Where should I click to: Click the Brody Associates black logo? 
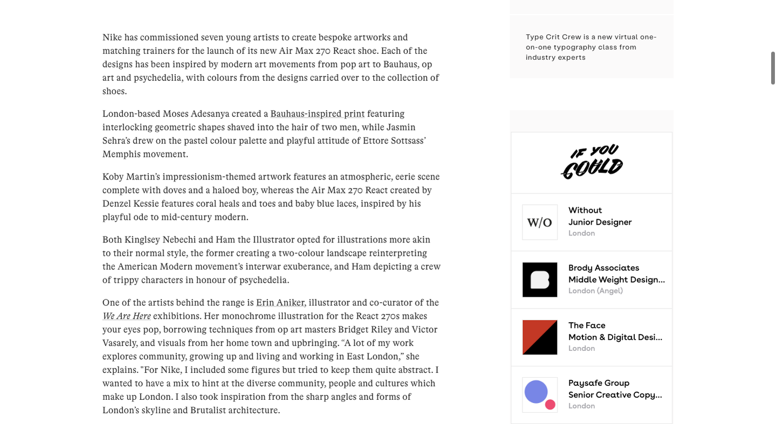click(540, 280)
